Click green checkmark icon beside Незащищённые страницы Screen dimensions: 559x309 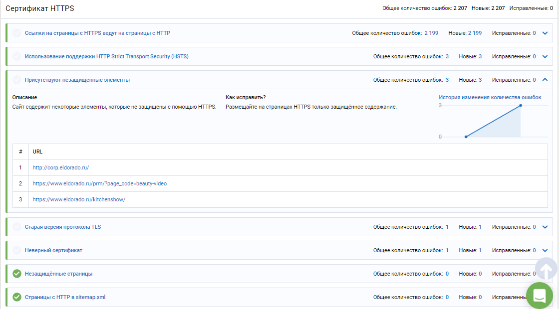[17, 274]
